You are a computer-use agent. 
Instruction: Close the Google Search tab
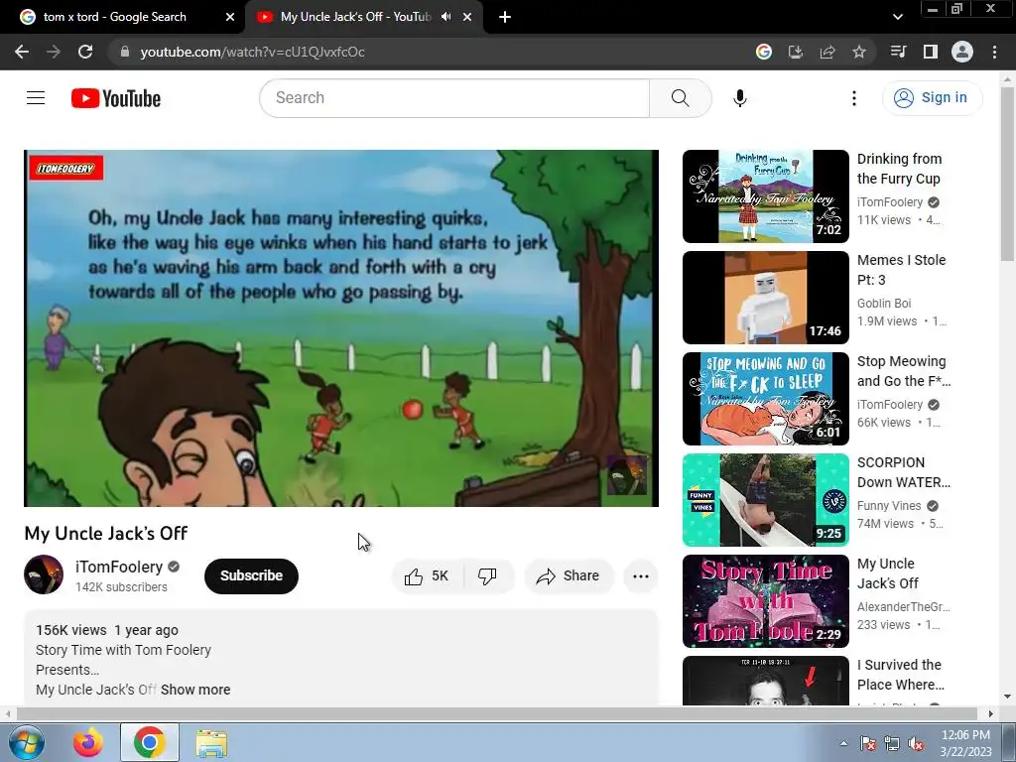pos(230,17)
